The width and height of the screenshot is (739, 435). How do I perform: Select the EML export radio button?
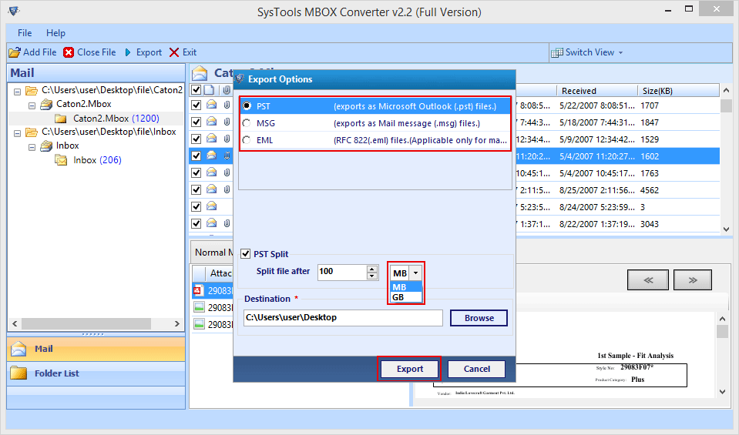tap(247, 140)
